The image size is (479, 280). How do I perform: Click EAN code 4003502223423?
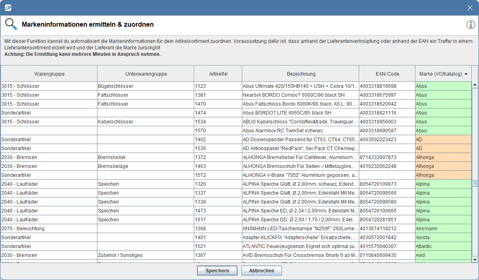pyautogui.click(x=387, y=139)
